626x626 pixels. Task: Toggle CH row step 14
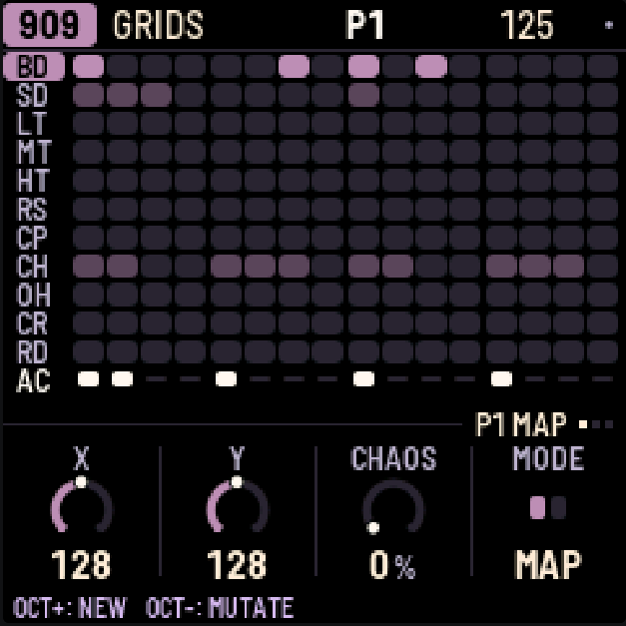coord(535,266)
